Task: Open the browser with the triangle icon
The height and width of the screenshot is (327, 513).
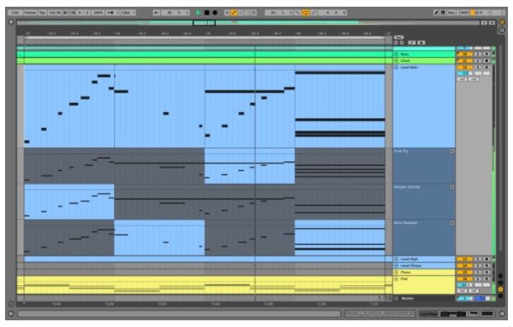Action: pos(11,23)
